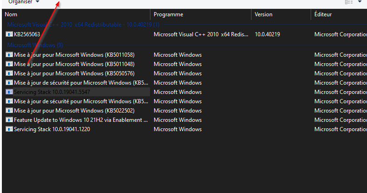Select update KB5050576 row
367x193 pixels.
coord(74,73)
